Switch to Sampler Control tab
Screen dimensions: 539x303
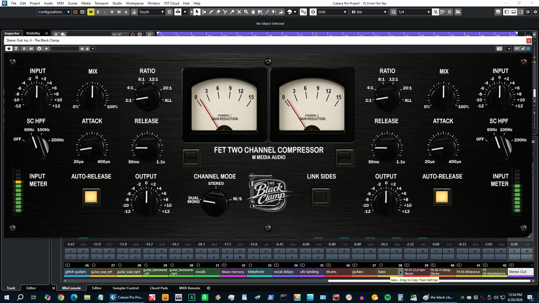[125, 288]
